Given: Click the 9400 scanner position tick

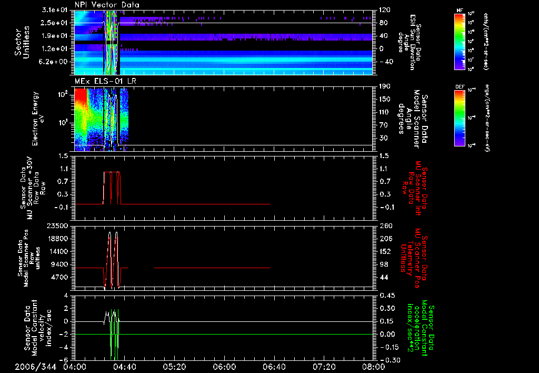Looking at the screenshot, I should [x=60, y=264].
